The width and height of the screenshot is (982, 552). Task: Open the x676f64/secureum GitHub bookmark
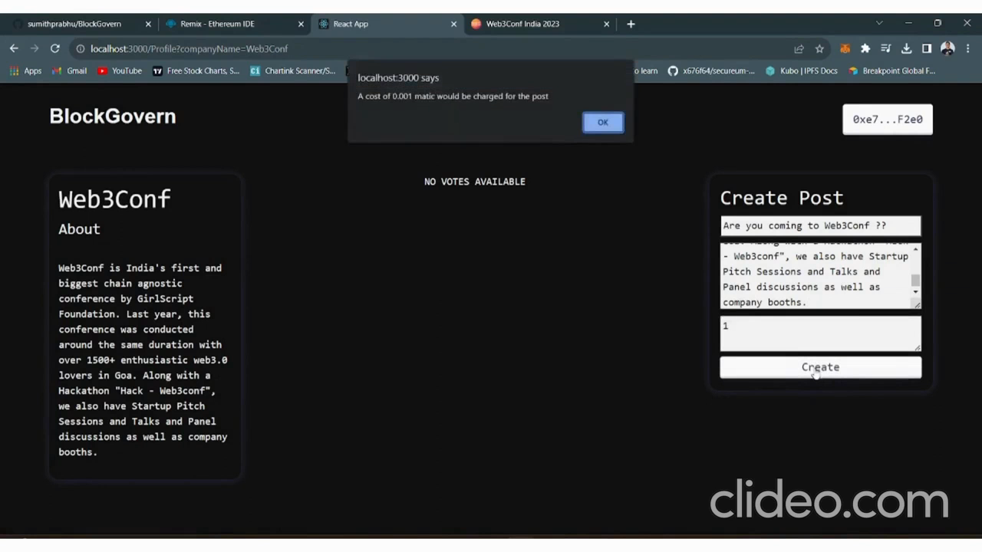coord(711,71)
